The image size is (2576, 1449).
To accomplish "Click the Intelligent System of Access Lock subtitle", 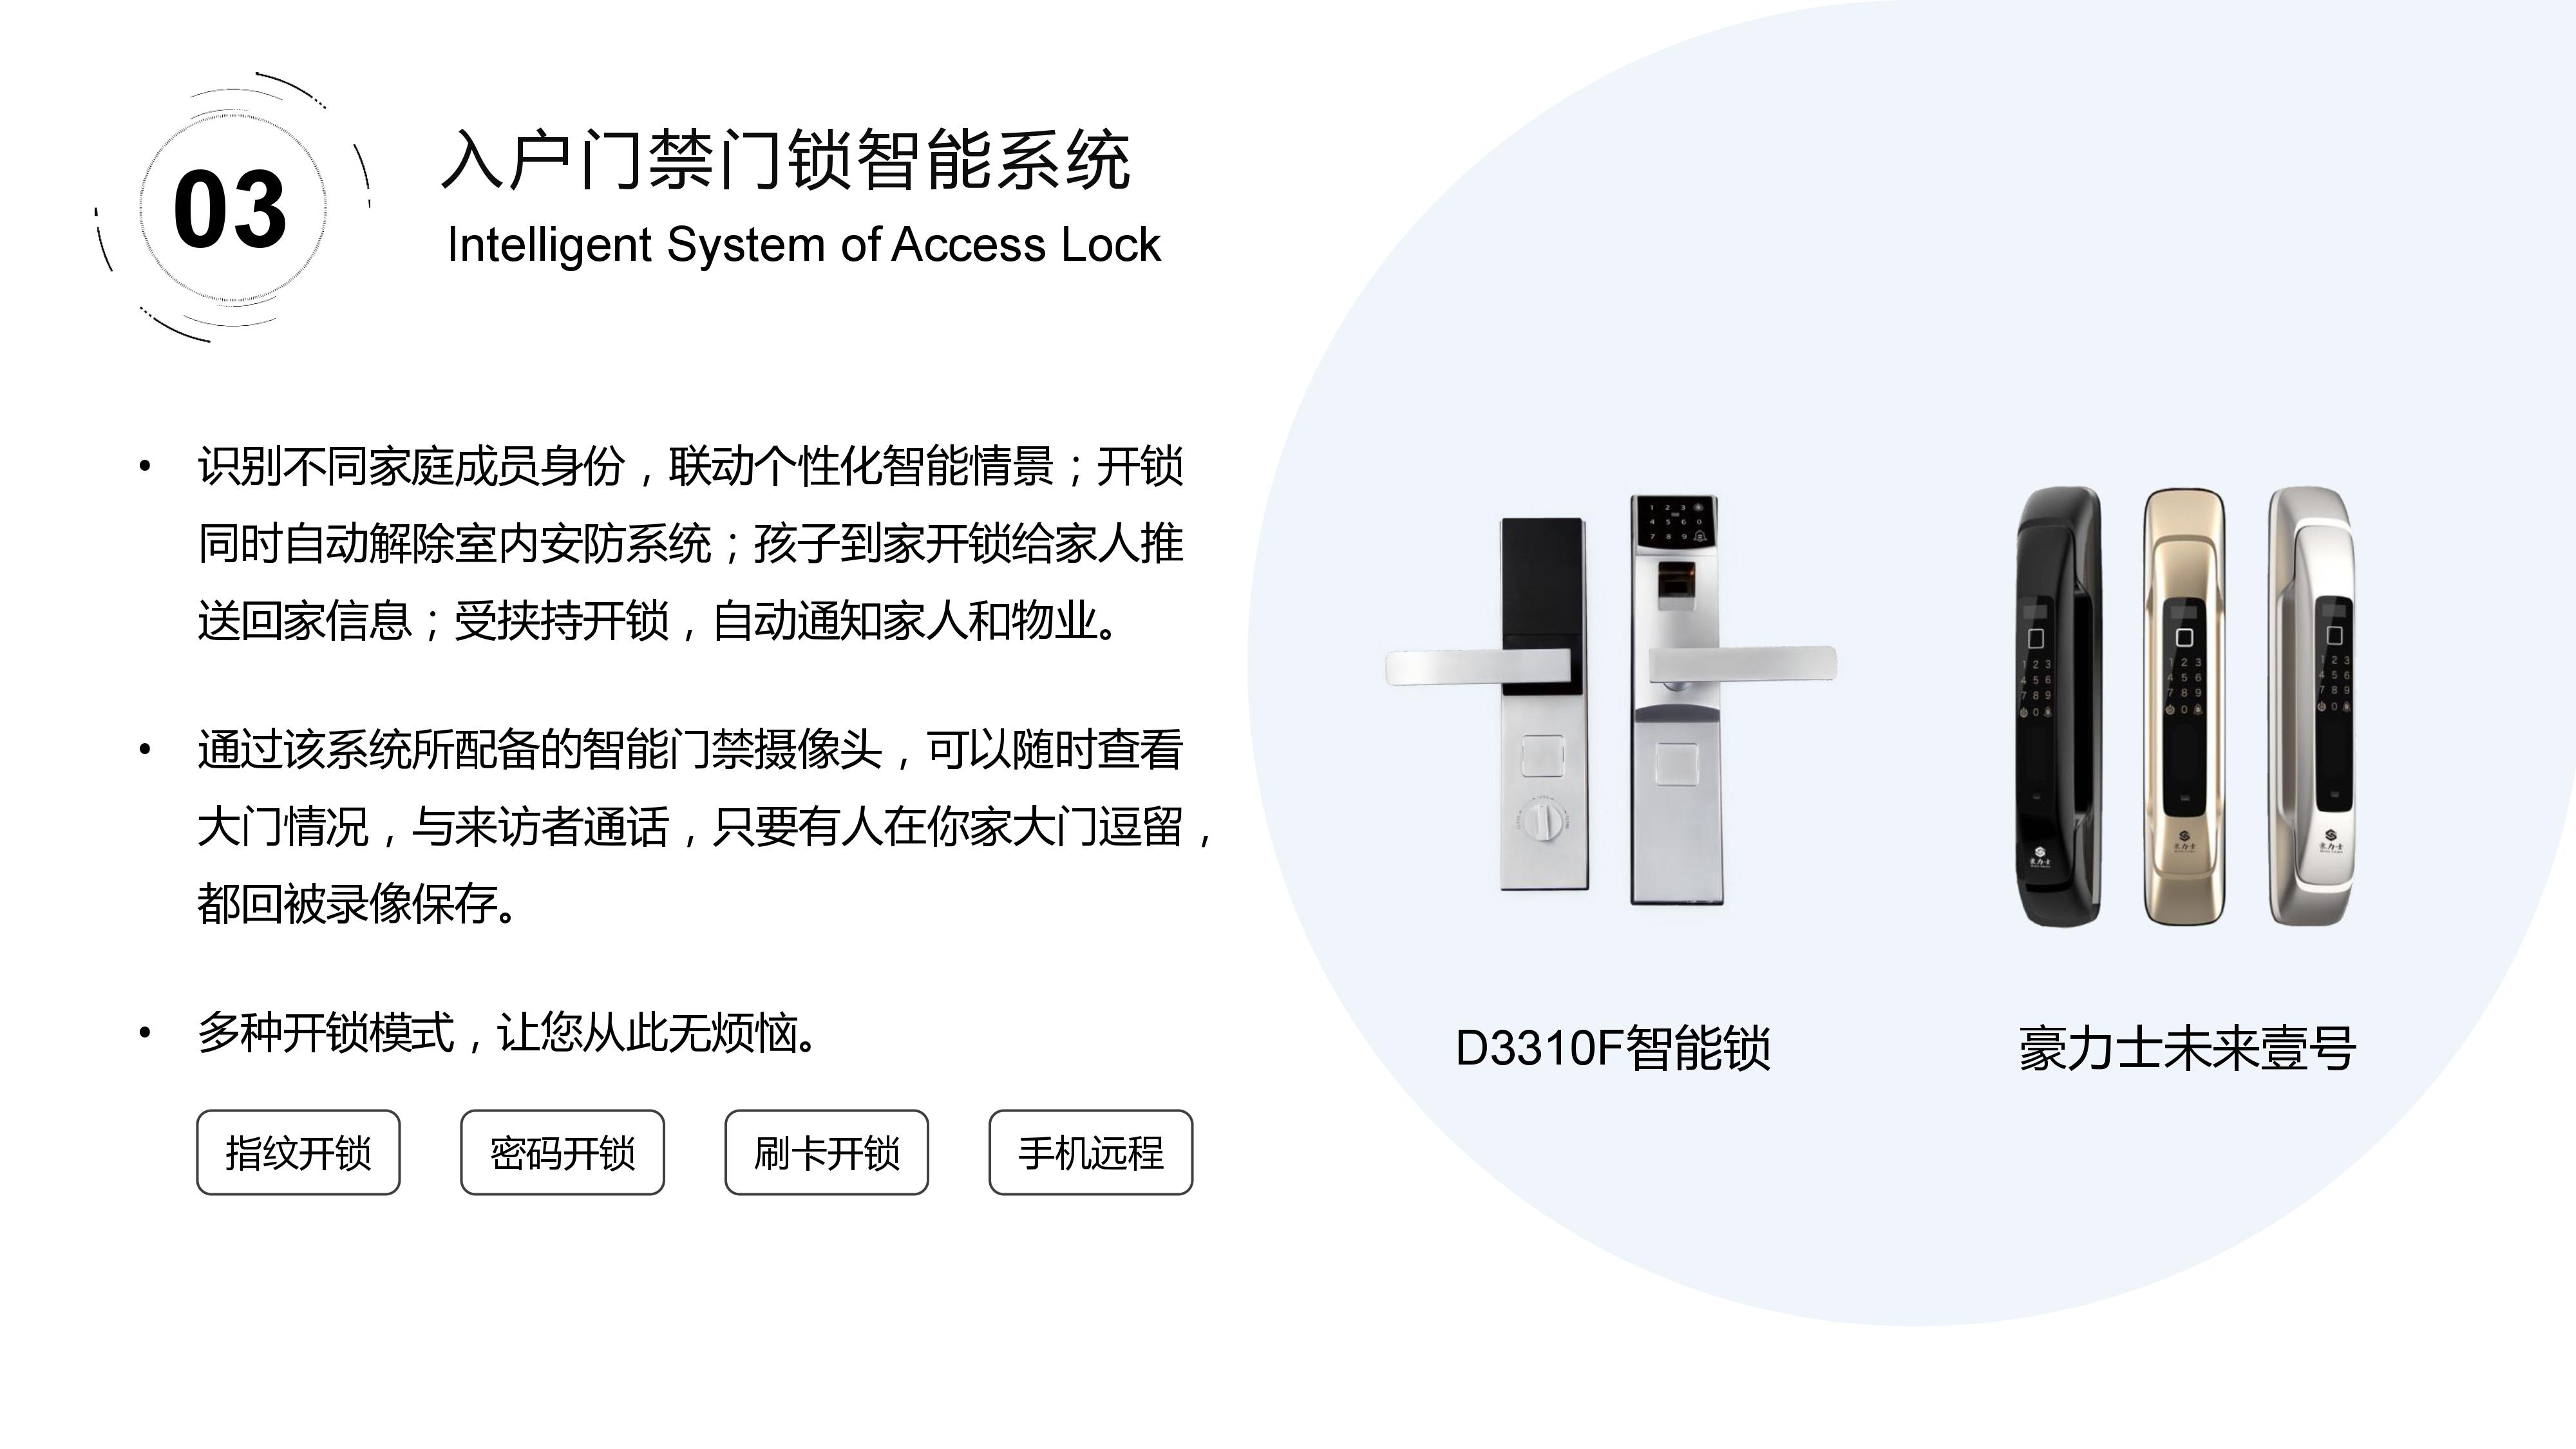I will pos(804,245).
